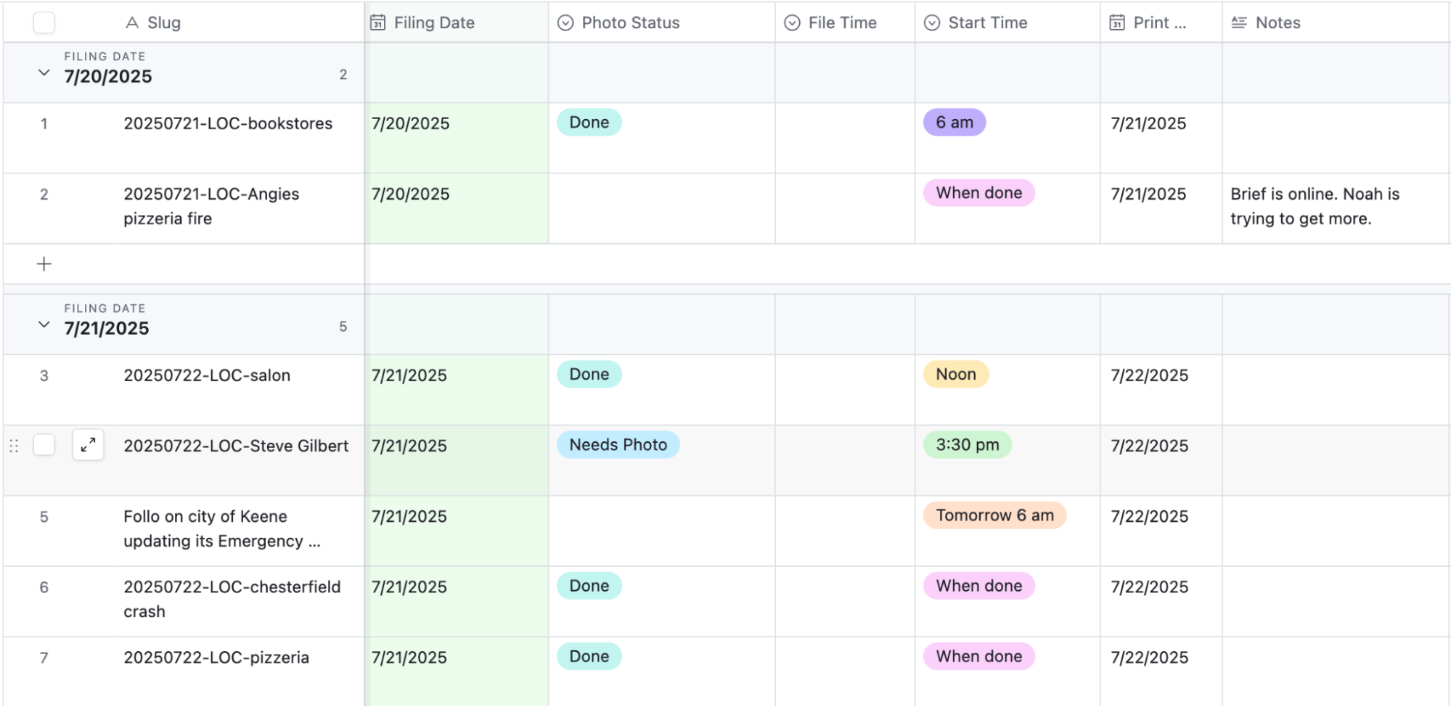Click Print date 7/21/2025 on bookstores row
Image resolution: width=1451 pixels, height=707 pixels.
click(1148, 123)
